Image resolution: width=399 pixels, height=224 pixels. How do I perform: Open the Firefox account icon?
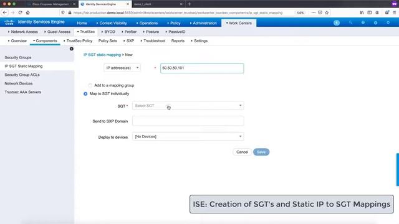[x=377, y=12]
